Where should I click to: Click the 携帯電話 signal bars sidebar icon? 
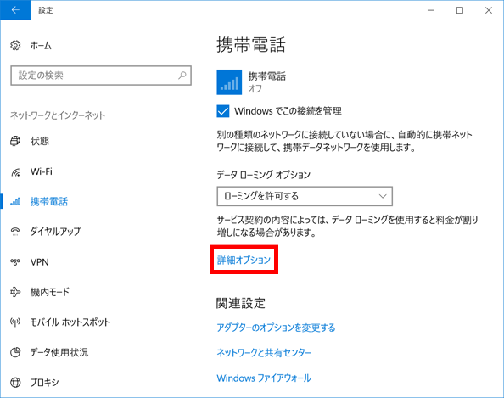click(15, 202)
